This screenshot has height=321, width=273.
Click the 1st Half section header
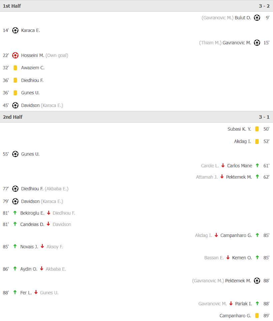tap(137, 6)
